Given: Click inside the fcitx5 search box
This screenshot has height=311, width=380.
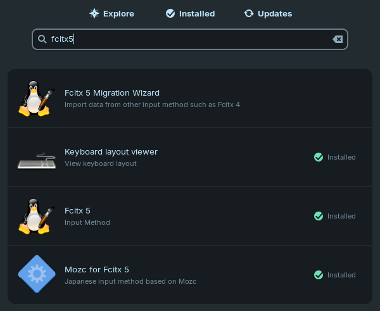Looking at the screenshot, I should 190,39.
